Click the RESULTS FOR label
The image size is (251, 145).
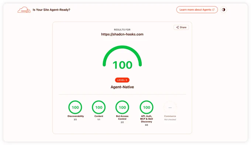click(x=122, y=30)
